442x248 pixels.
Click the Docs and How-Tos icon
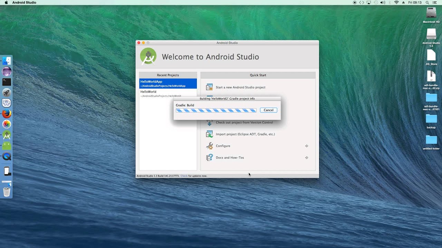[x=209, y=157]
